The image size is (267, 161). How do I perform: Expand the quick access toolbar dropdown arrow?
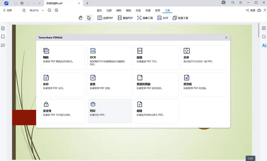pos(39,3)
